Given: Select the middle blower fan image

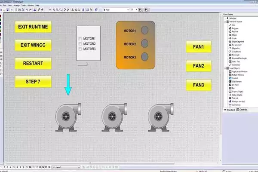Looking at the screenshot, I should 114,117.
